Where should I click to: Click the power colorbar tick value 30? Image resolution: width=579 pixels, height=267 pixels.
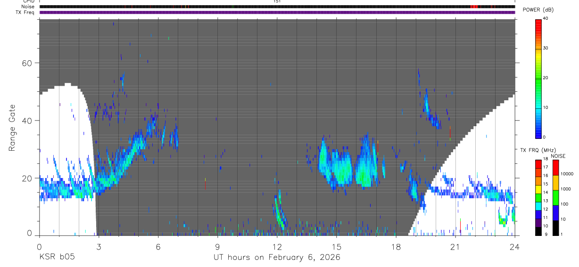[546, 48]
